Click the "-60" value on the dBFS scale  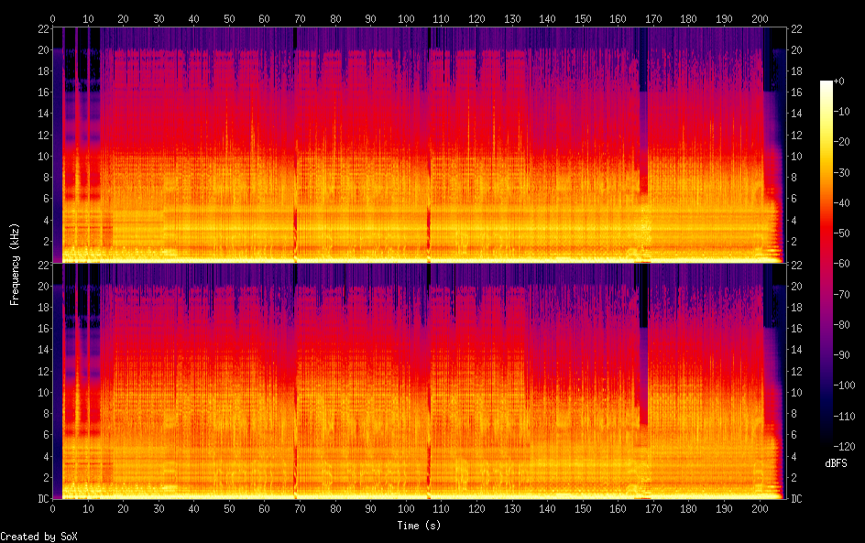pos(841,264)
